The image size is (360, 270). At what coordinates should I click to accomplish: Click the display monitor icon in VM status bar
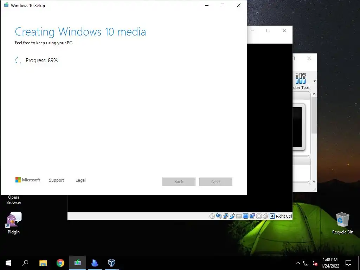pos(245,216)
